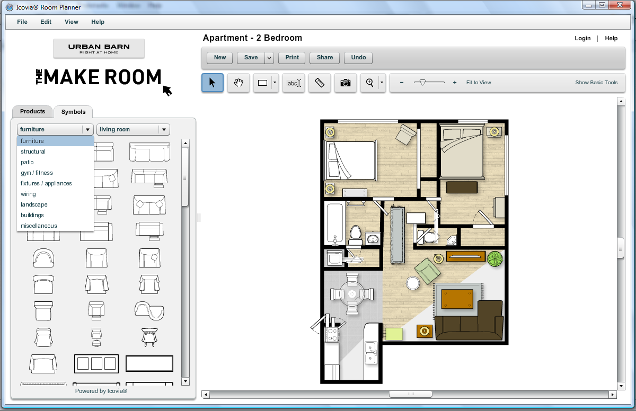
Task: Expand the Save button dropdown arrow
Action: coord(269,58)
